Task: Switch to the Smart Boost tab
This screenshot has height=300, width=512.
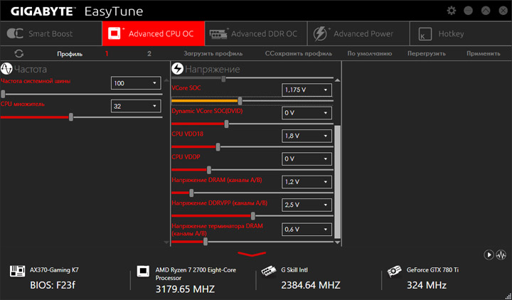Action: point(51,33)
